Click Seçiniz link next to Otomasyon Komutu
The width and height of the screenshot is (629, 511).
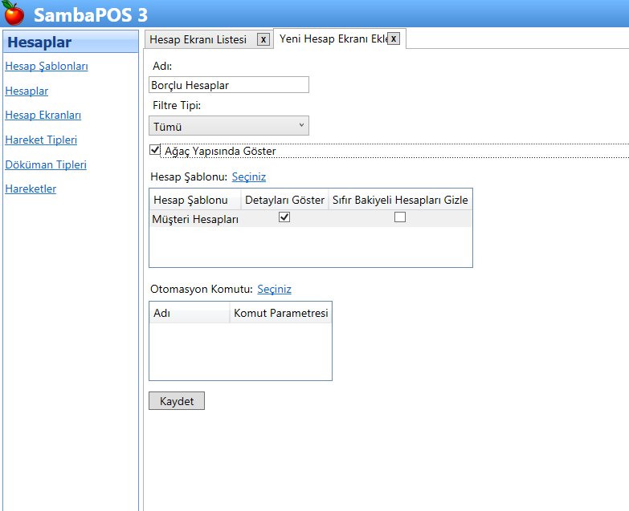click(274, 289)
